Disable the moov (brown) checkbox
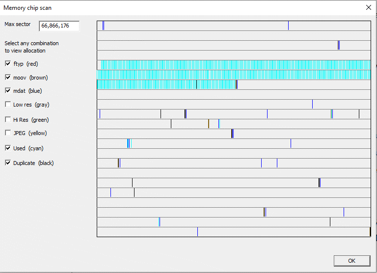377x273 pixels. pos(8,78)
